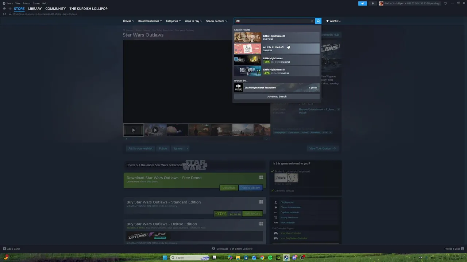Go back with the left arrow
This screenshot has width=467, height=262.
click(x=4, y=9)
